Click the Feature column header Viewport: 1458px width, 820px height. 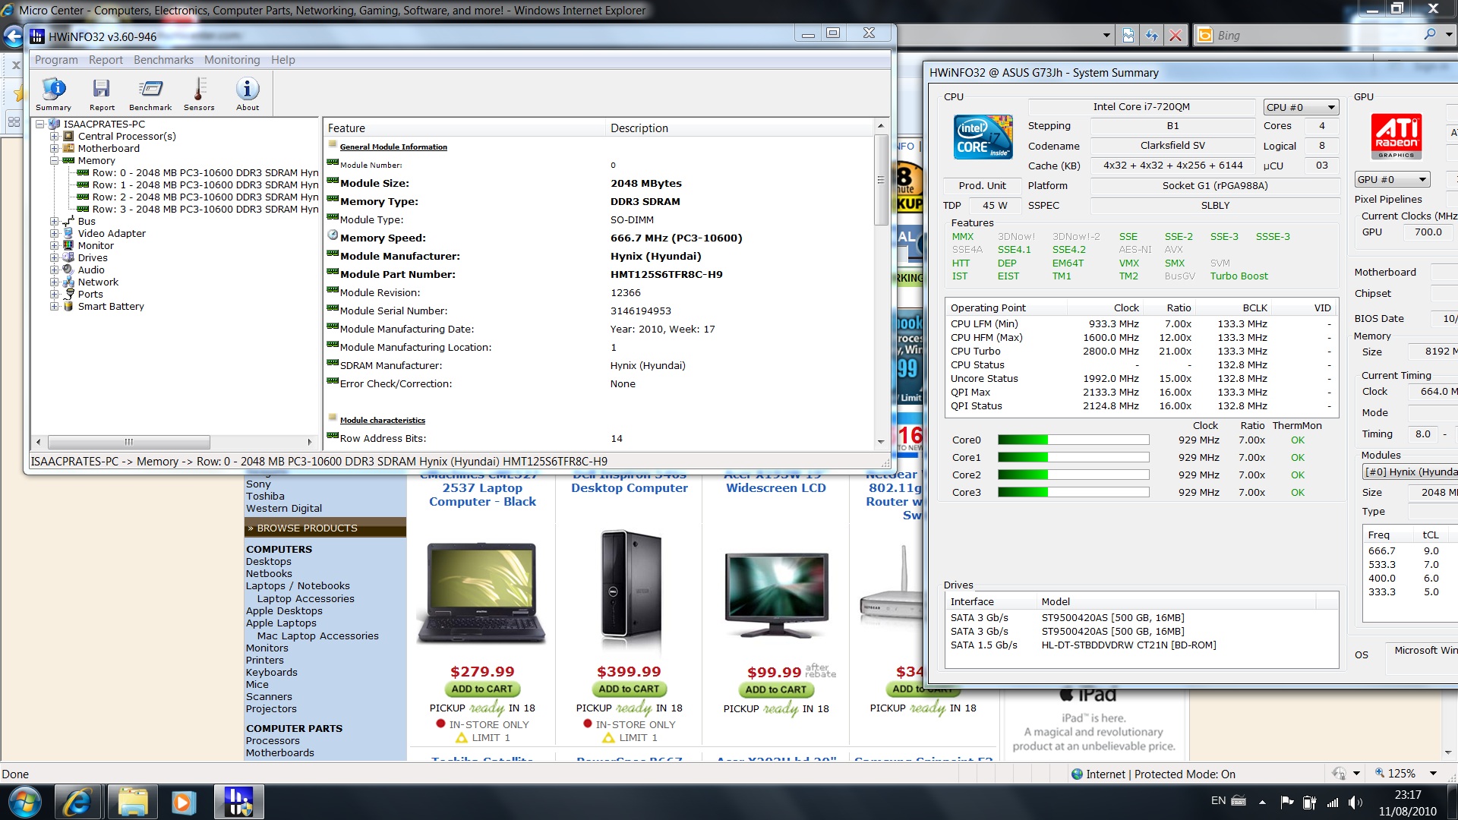click(465, 128)
